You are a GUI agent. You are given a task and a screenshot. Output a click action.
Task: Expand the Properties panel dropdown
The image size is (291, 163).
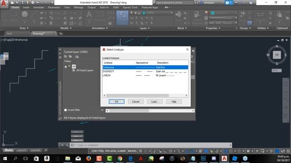pyautogui.click(x=213, y=28)
